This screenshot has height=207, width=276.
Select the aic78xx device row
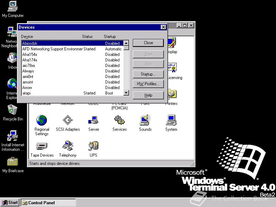click(x=72, y=66)
